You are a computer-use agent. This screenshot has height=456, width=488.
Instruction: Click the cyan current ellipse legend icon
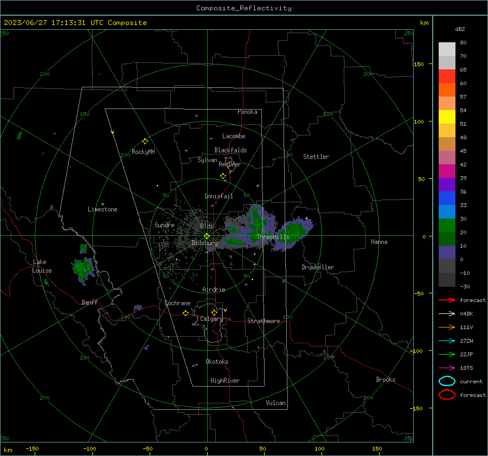pos(447,381)
